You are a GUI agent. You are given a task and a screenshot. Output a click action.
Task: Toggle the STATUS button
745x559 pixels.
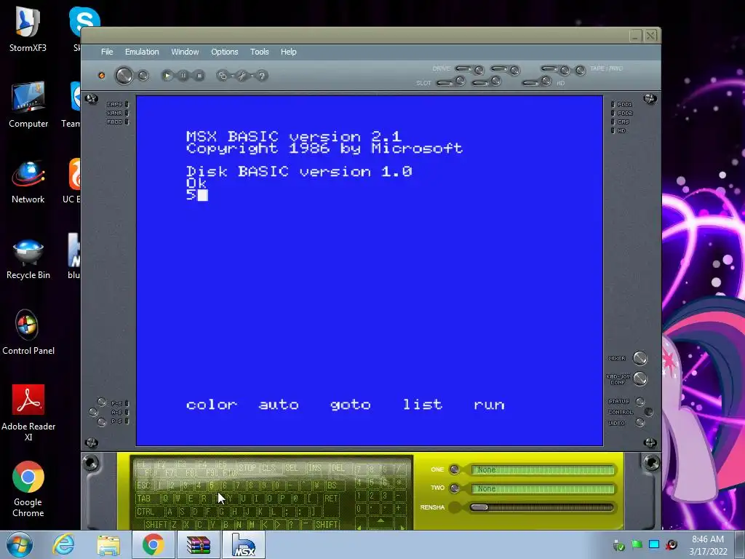[640, 402]
